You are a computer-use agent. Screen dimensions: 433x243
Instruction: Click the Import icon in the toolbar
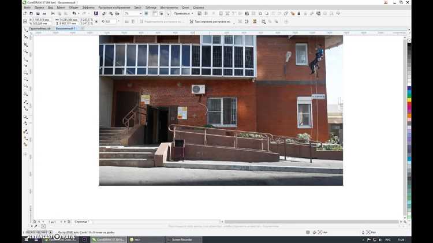point(104,13)
